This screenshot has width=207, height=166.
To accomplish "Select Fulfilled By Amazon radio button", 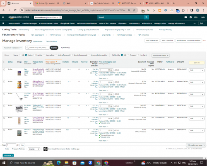I will pos(128,55).
